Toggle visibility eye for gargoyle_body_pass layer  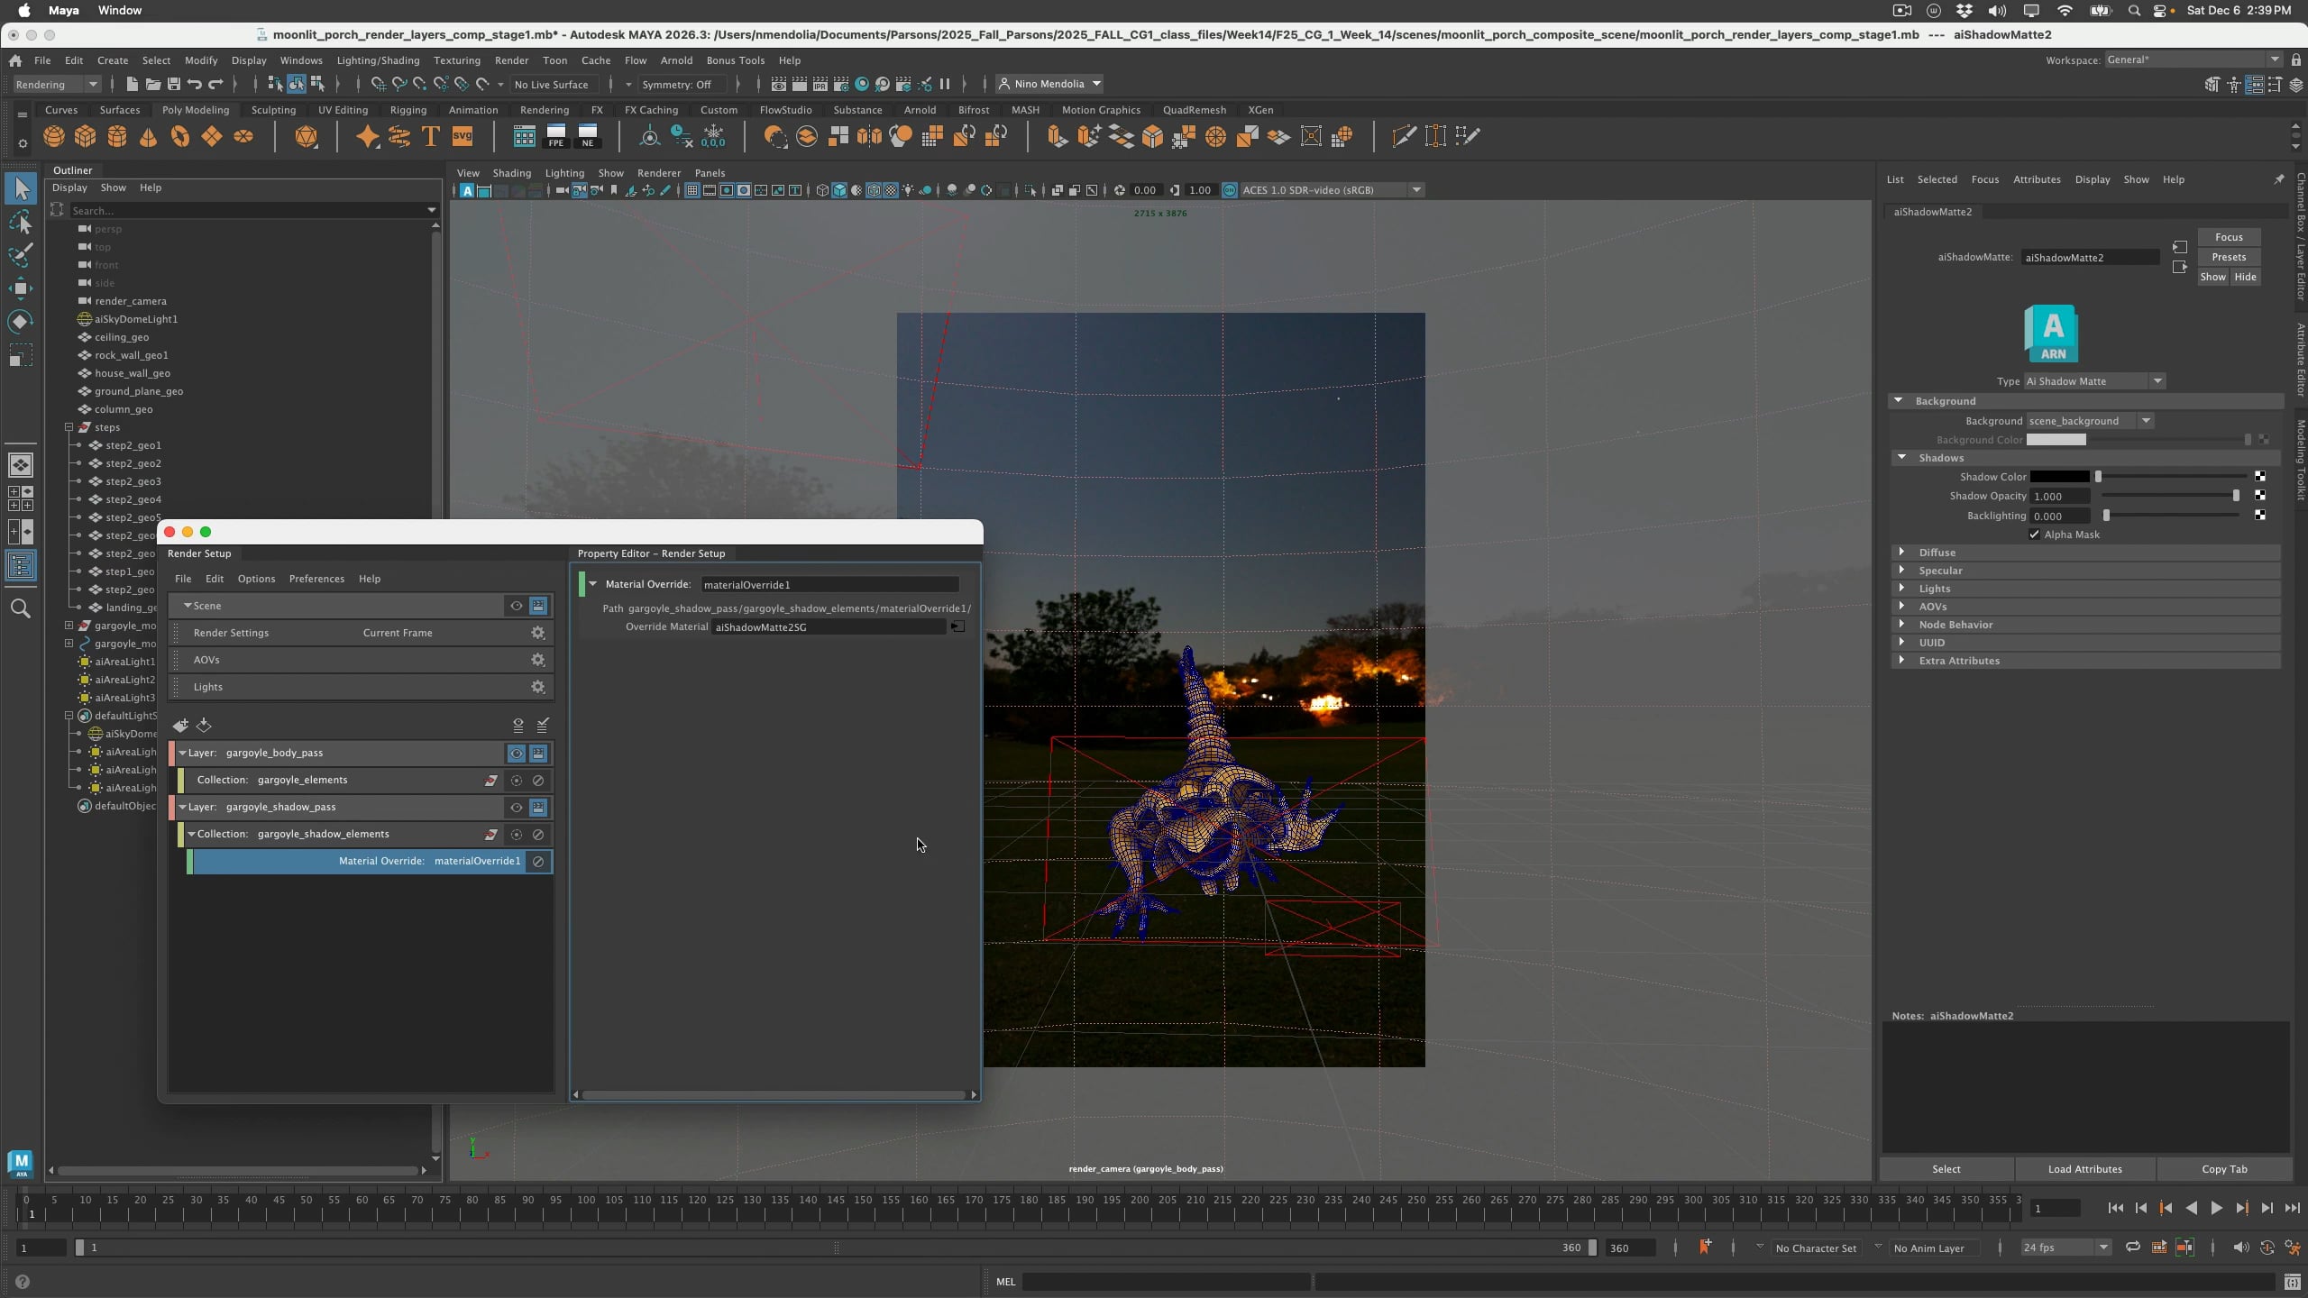click(517, 753)
